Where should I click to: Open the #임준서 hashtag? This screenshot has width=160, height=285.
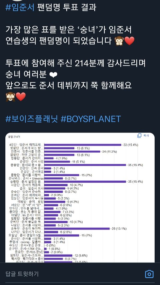pyautogui.click(x=20, y=7)
